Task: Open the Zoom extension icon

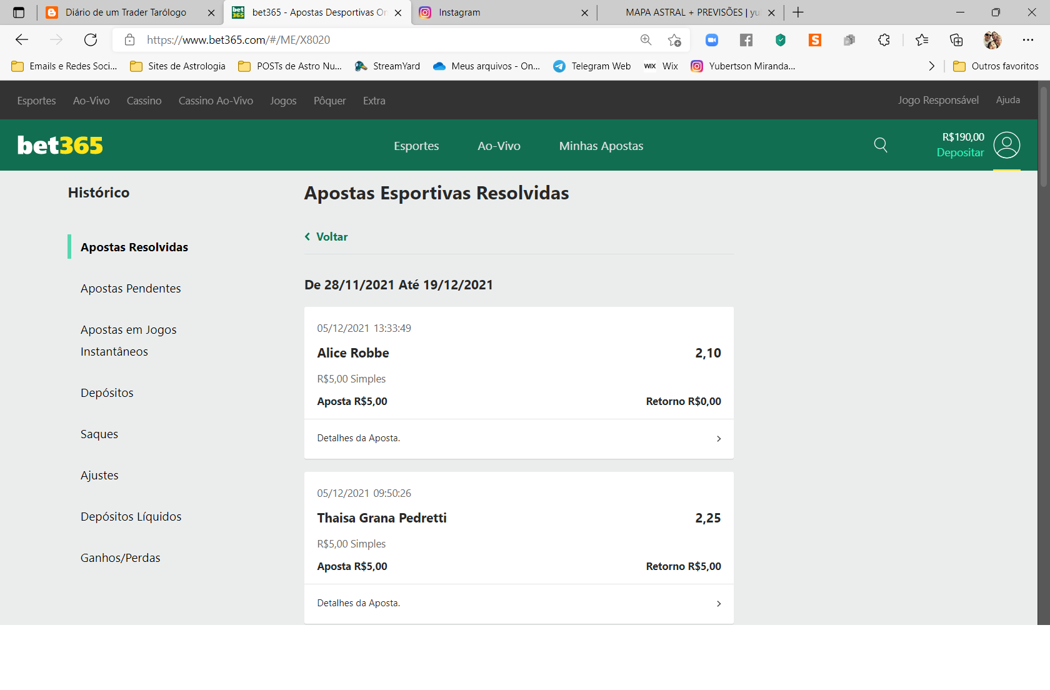Action: click(x=712, y=40)
